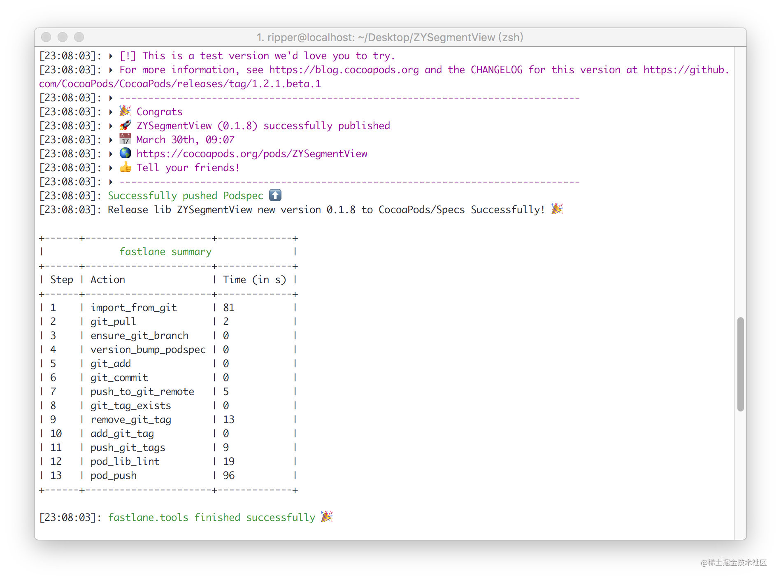Click the arrow marker before "[!] This is a test"

pos(111,56)
